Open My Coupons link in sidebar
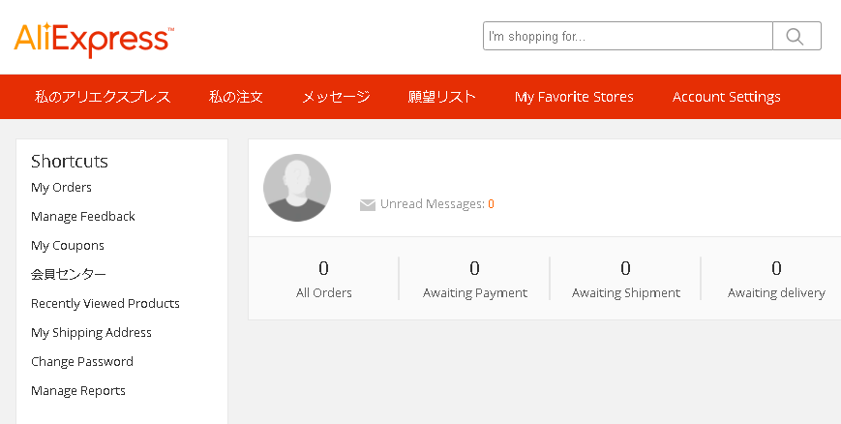The height and width of the screenshot is (424, 841). pyautogui.click(x=68, y=246)
